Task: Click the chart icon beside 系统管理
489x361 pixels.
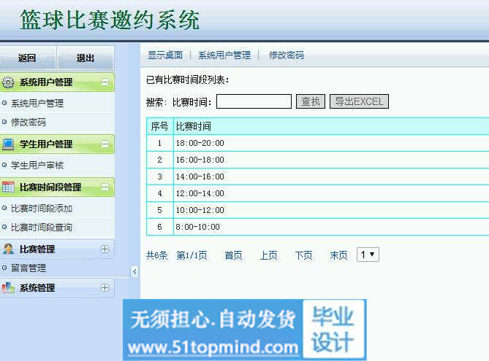Action: point(9,288)
